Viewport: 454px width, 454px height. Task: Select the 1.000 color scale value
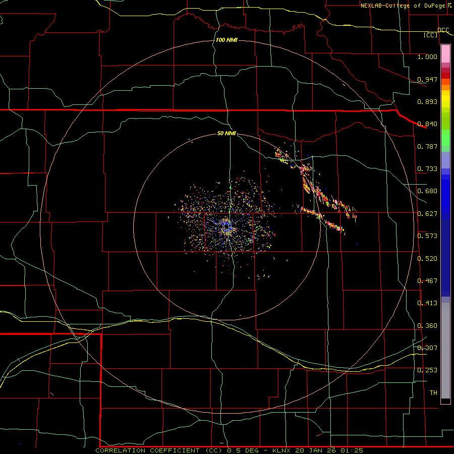(427, 56)
